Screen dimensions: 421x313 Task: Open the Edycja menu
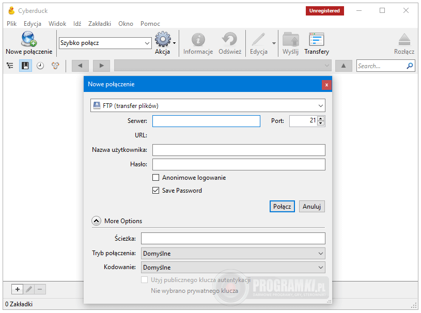click(x=32, y=24)
